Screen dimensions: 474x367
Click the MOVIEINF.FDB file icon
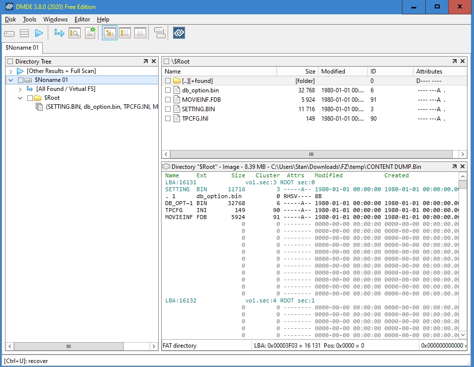(177, 100)
